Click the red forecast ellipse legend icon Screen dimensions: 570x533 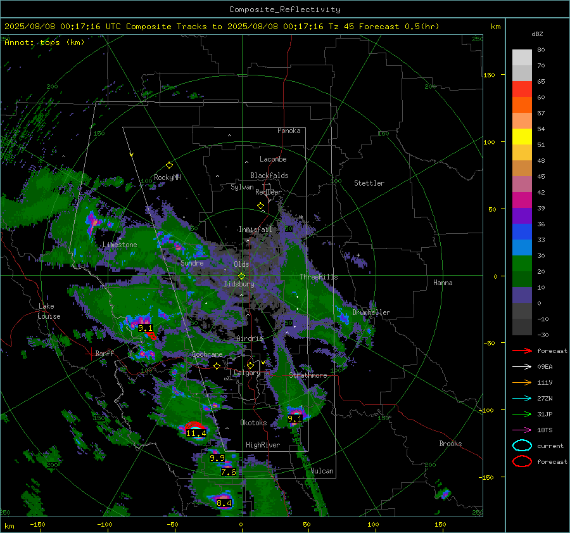click(522, 461)
